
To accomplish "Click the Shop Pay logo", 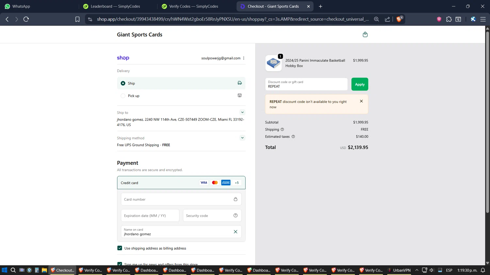I will [x=123, y=58].
